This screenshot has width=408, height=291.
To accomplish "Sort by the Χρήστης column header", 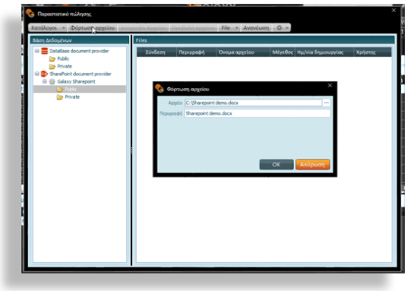I will click(x=372, y=52).
